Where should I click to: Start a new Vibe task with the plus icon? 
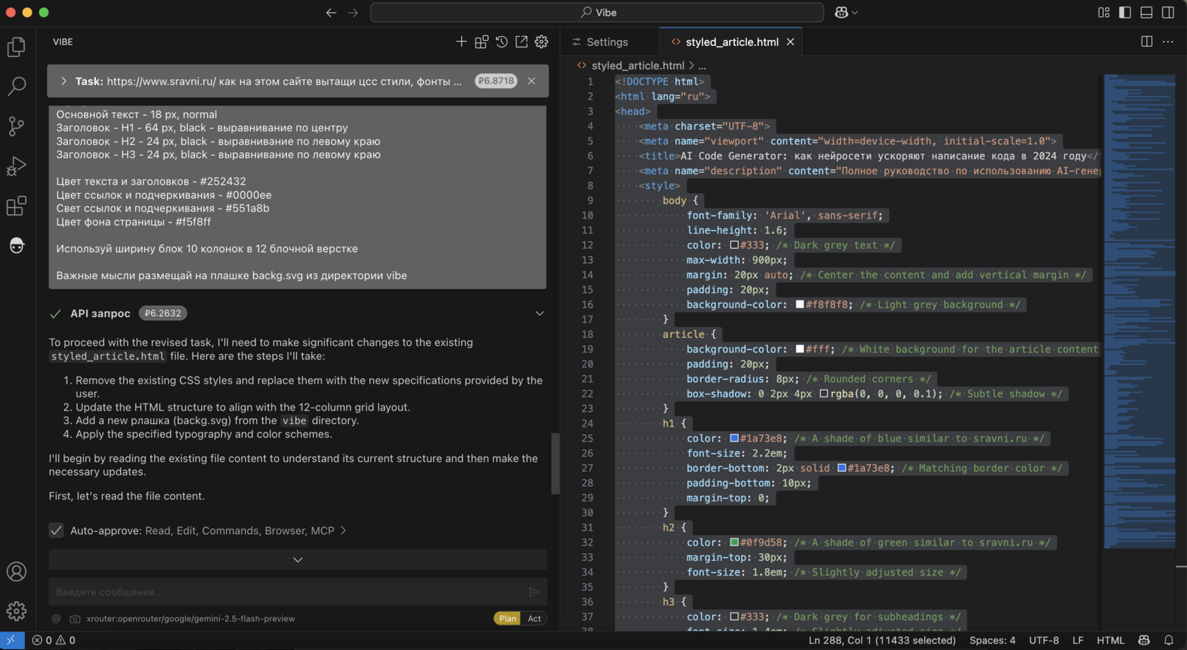pyautogui.click(x=461, y=42)
